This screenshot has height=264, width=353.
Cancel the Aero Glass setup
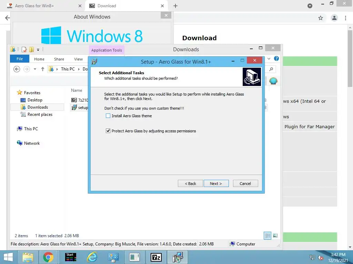click(x=245, y=184)
